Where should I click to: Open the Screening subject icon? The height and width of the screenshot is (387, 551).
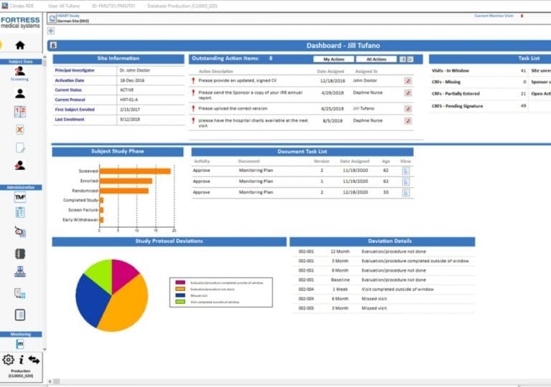point(20,71)
